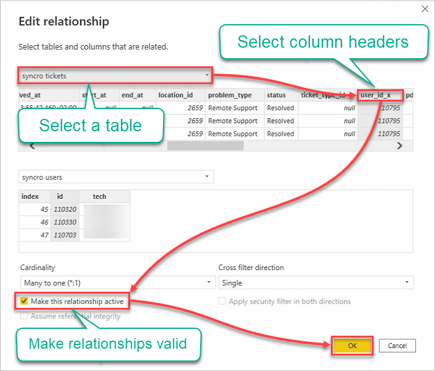435x371 pixels.
Task: Click left arrow of tickets table scrollbar
Action: [32, 146]
